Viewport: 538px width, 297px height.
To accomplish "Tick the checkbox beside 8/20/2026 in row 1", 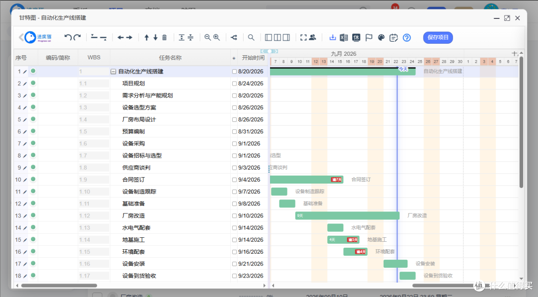I will click(234, 72).
